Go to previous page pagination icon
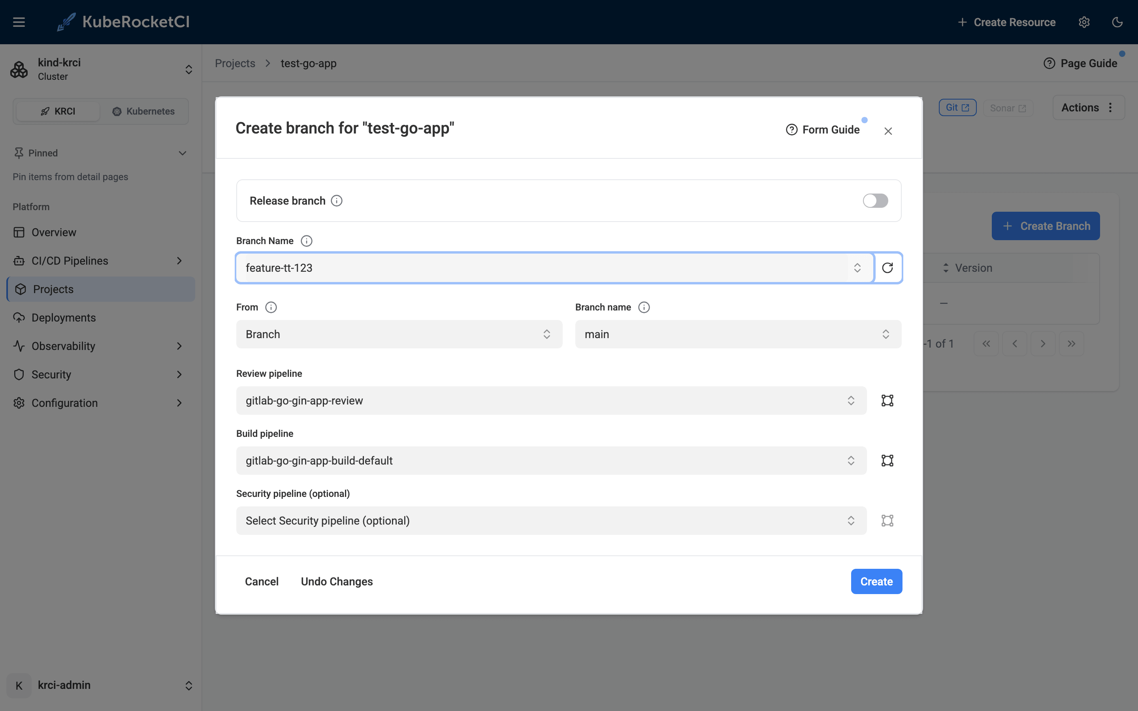Screen dimensions: 1138x711 [1014, 344]
